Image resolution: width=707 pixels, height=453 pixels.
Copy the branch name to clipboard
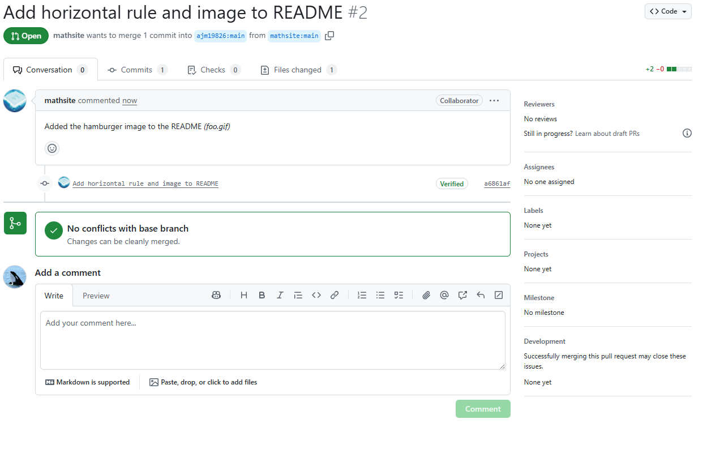click(x=329, y=35)
